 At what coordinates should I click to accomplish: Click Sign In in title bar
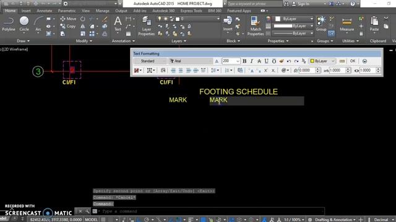pyautogui.click(x=301, y=4)
